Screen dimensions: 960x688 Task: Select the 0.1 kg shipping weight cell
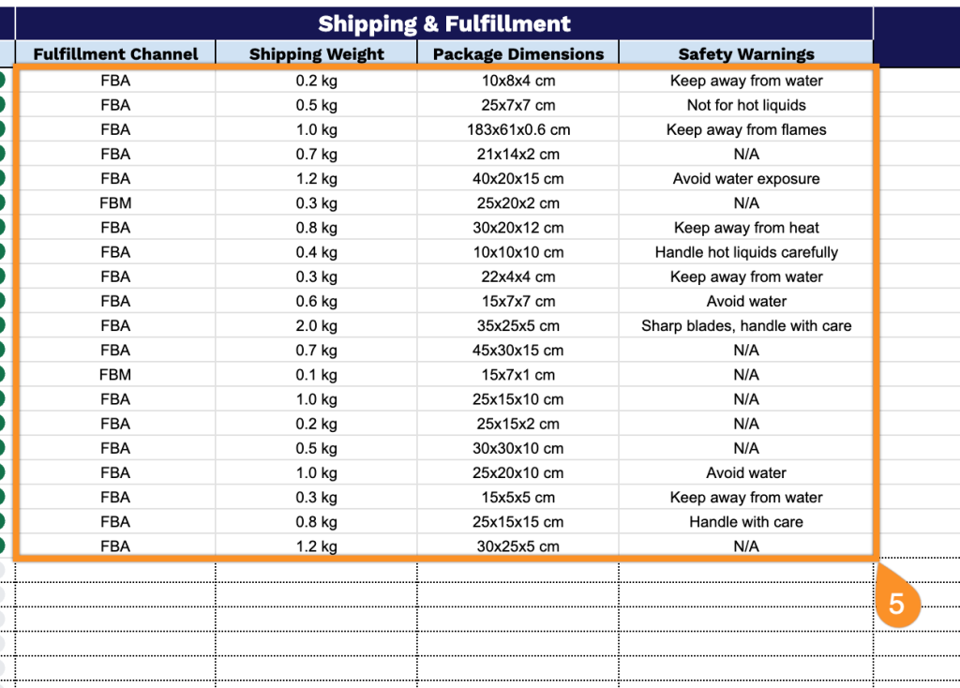(317, 375)
